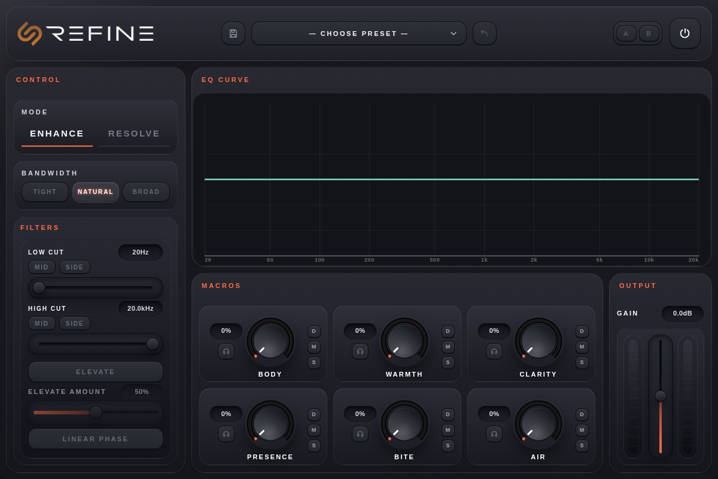
Task: Open the Choose Preset dropdown
Action: (x=359, y=34)
